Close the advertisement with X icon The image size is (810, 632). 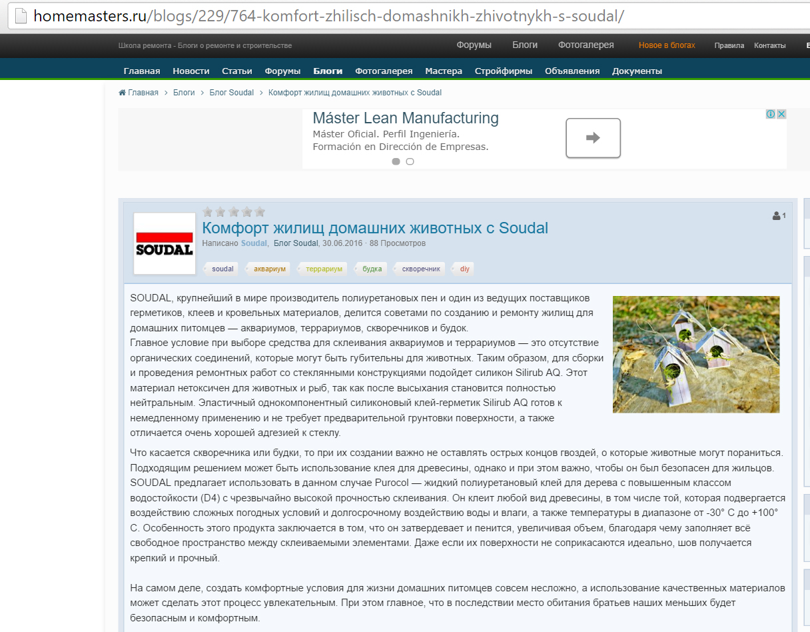click(x=781, y=114)
